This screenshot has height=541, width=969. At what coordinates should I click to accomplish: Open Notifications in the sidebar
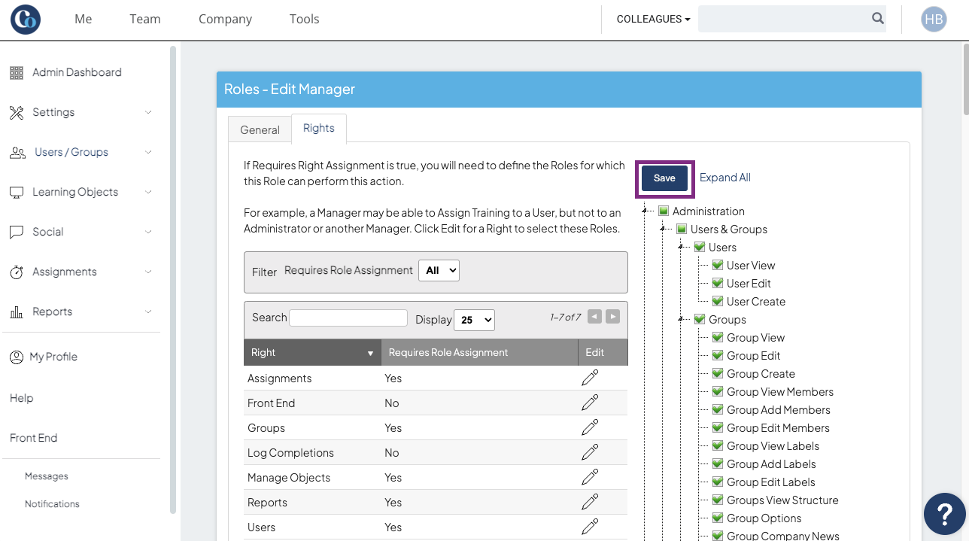pyautogui.click(x=52, y=504)
